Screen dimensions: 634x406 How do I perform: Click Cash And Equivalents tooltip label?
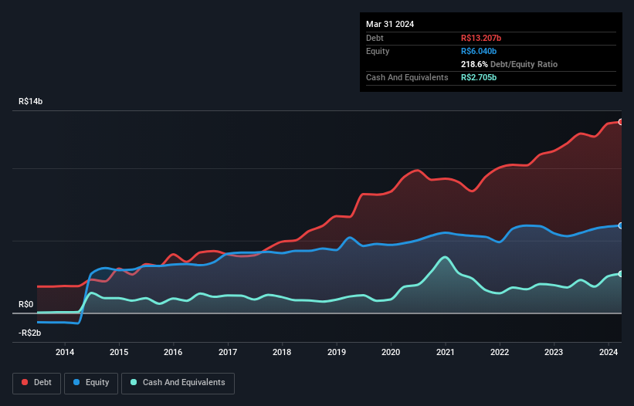pyautogui.click(x=407, y=77)
